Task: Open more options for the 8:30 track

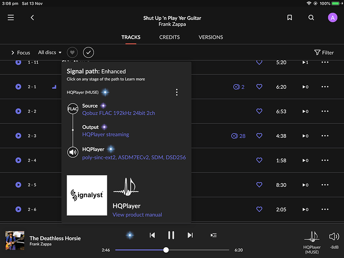Action: coord(325,185)
